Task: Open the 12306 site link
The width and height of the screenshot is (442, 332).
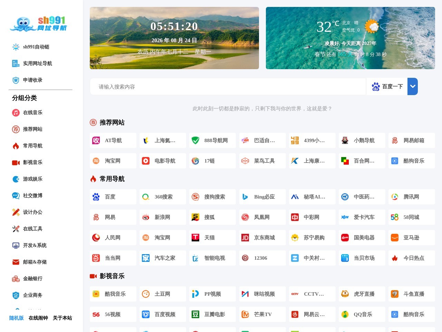Action: [262, 258]
